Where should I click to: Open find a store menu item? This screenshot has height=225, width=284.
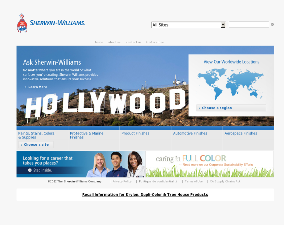(155, 42)
